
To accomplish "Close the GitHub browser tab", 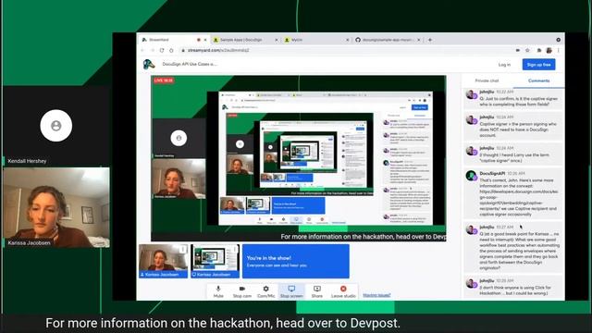I will click(x=419, y=40).
